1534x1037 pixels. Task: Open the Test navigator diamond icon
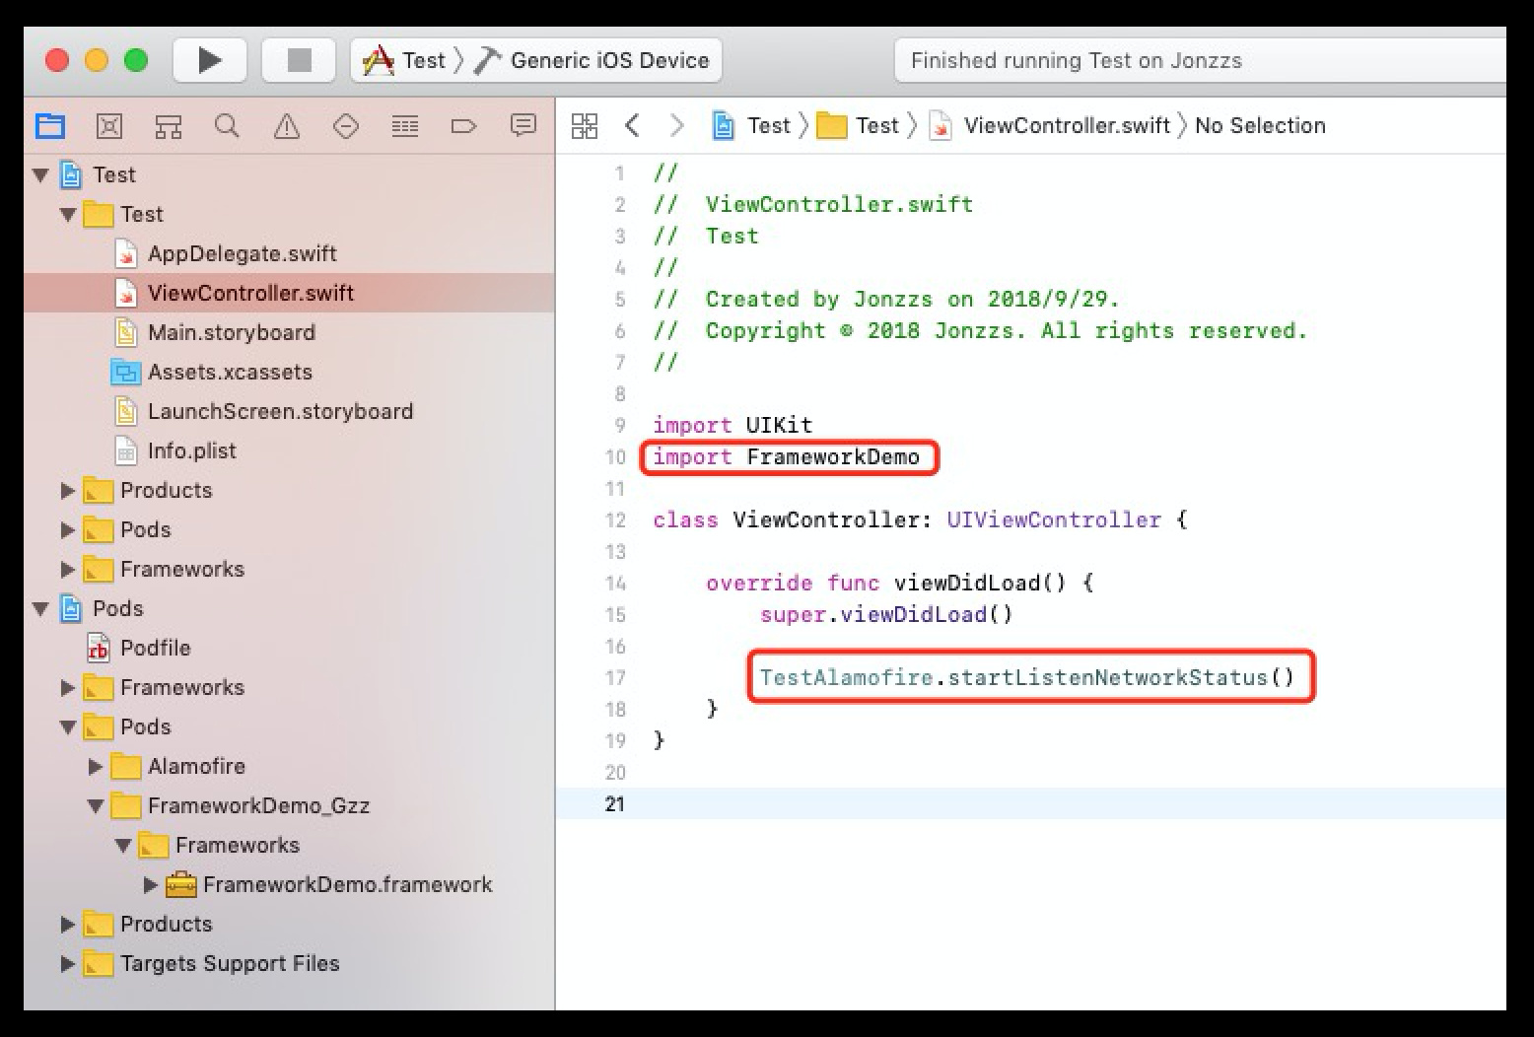pos(346,126)
